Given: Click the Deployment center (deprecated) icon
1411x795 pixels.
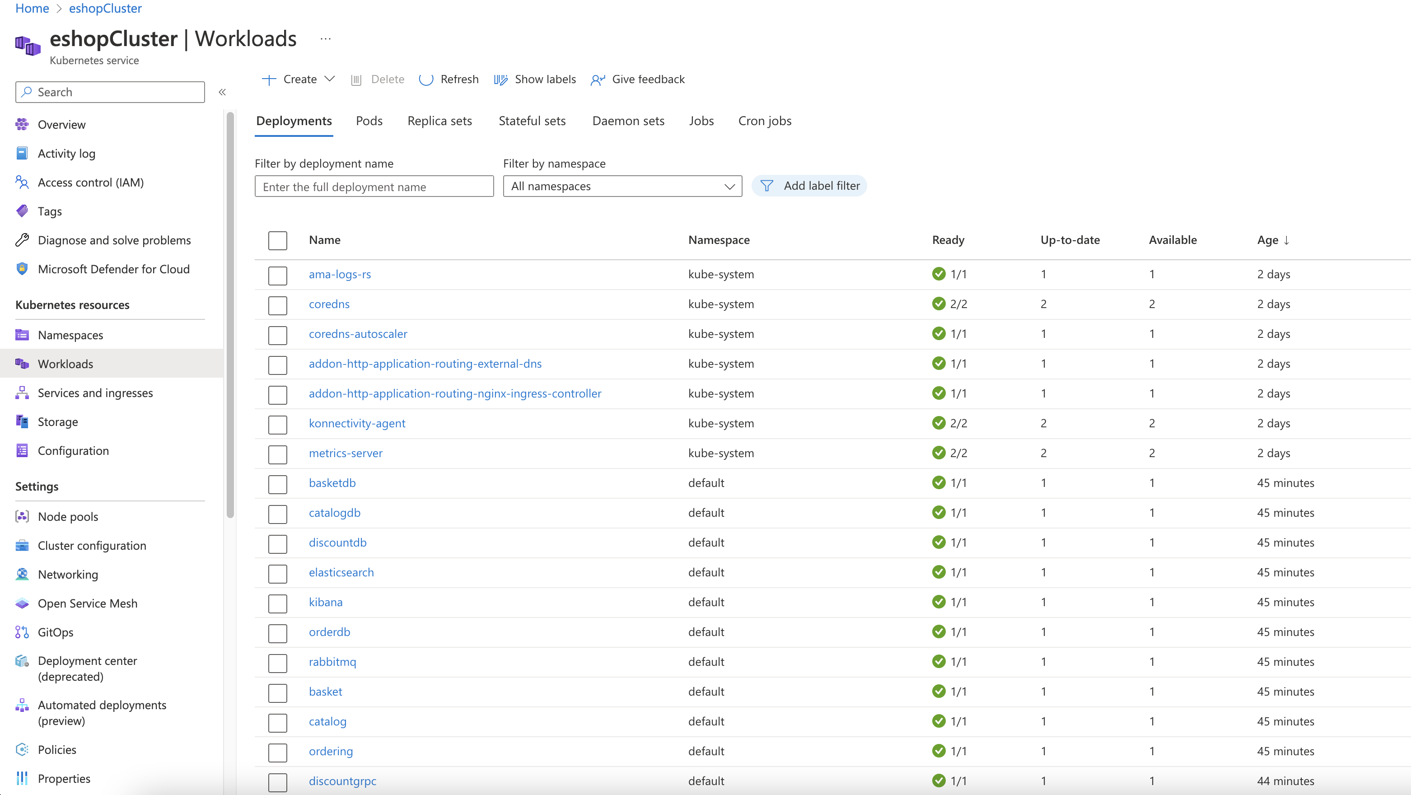Looking at the screenshot, I should [x=22, y=661].
